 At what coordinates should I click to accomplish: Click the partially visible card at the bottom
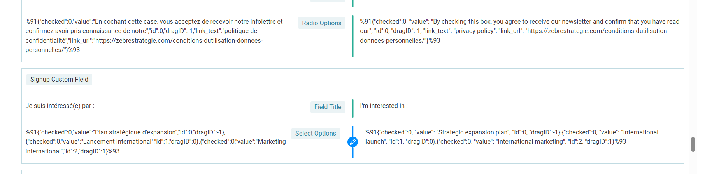pyautogui.click(x=352, y=172)
